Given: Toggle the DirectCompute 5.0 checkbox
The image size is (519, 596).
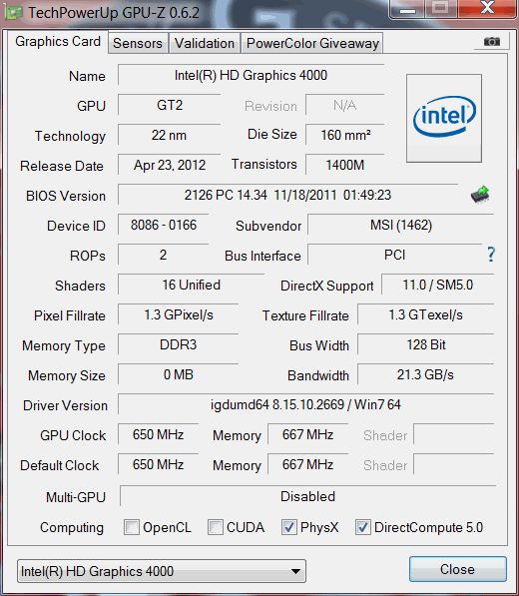Looking at the screenshot, I should [363, 527].
